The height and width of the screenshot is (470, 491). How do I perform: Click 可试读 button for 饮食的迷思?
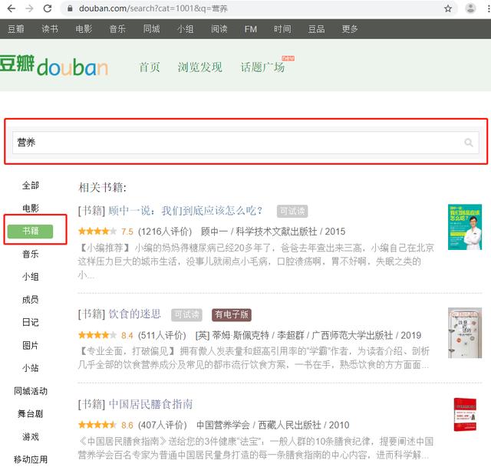coord(186,314)
